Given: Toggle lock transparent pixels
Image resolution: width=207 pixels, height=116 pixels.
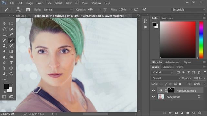Looking at the screenshot, I should [x=161, y=84].
